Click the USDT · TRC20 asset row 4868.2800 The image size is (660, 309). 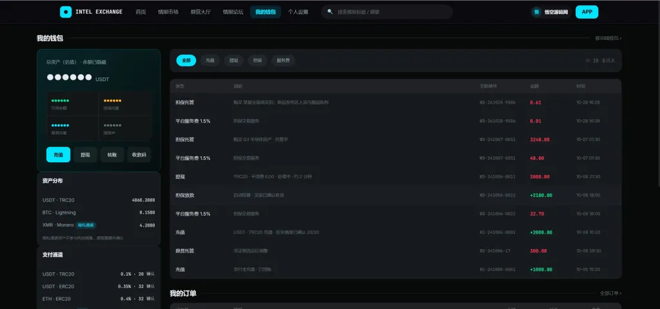pos(99,200)
